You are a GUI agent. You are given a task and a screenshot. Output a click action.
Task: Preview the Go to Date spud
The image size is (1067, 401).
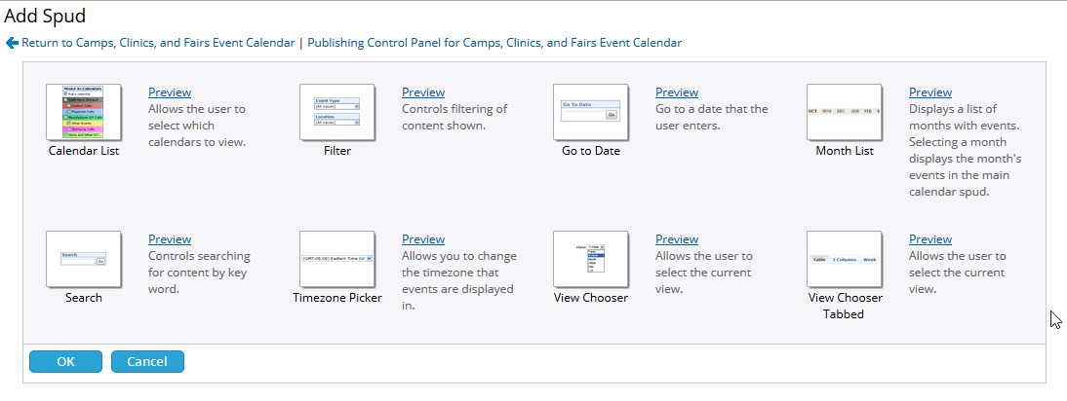(677, 92)
